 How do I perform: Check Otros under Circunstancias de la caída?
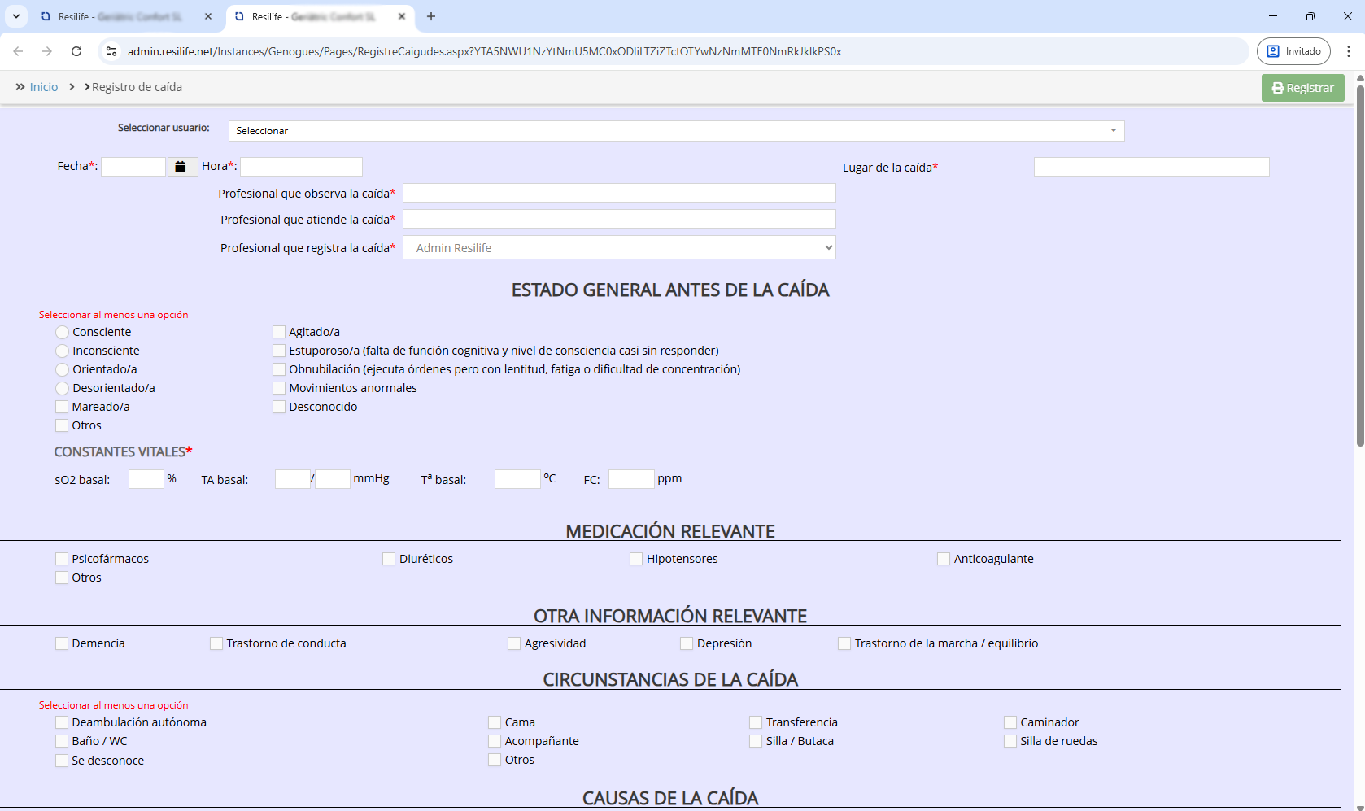click(x=495, y=760)
